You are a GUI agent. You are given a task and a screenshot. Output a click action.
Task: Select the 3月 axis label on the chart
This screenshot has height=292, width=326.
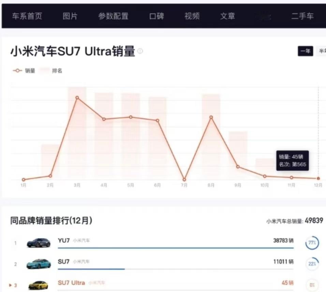tap(77, 185)
